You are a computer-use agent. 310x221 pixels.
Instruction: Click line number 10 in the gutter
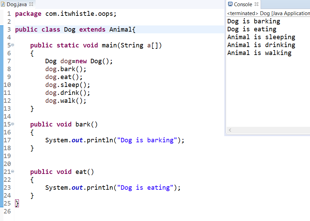coord(7,85)
